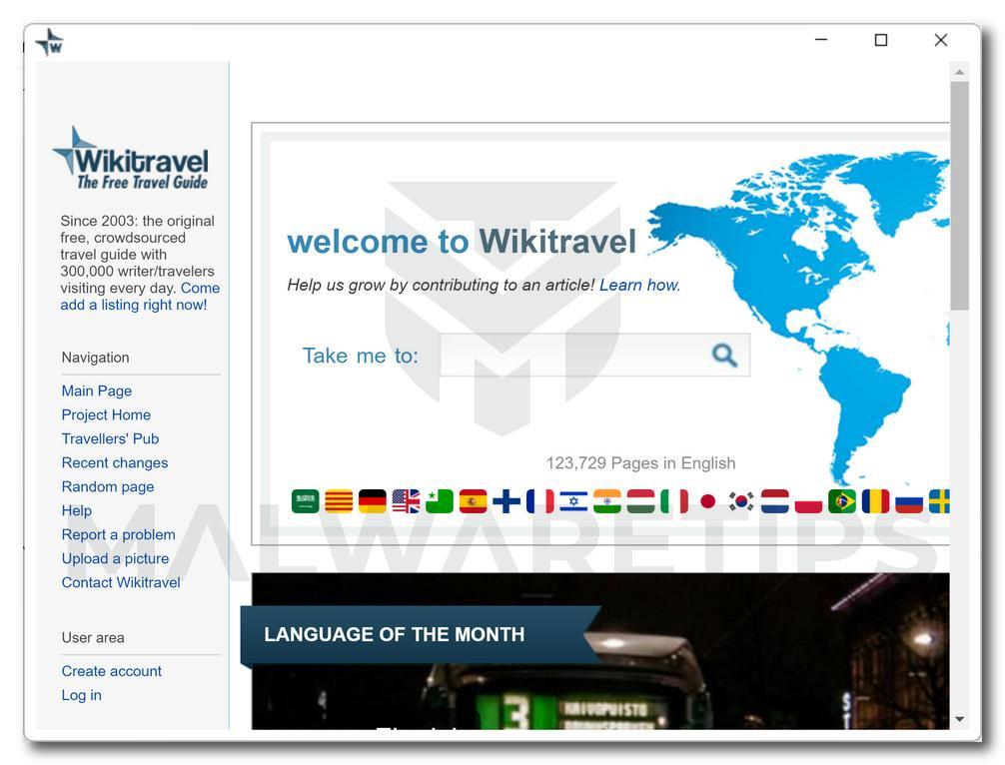Open the Japanese edition via its flag icon

pos(707,501)
